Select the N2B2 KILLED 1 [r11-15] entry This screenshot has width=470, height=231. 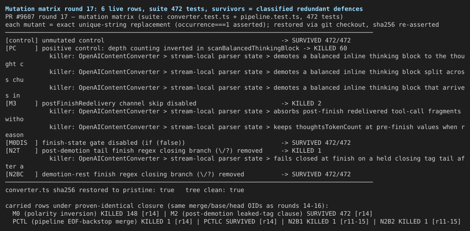420,222
